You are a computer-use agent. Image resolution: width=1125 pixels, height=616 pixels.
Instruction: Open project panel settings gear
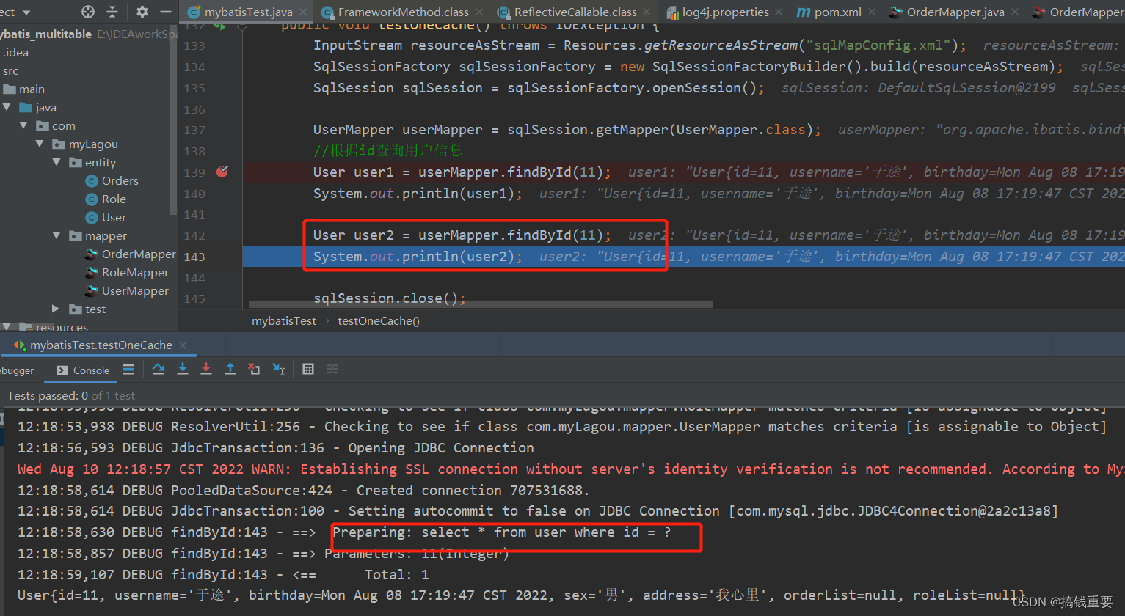click(x=142, y=12)
